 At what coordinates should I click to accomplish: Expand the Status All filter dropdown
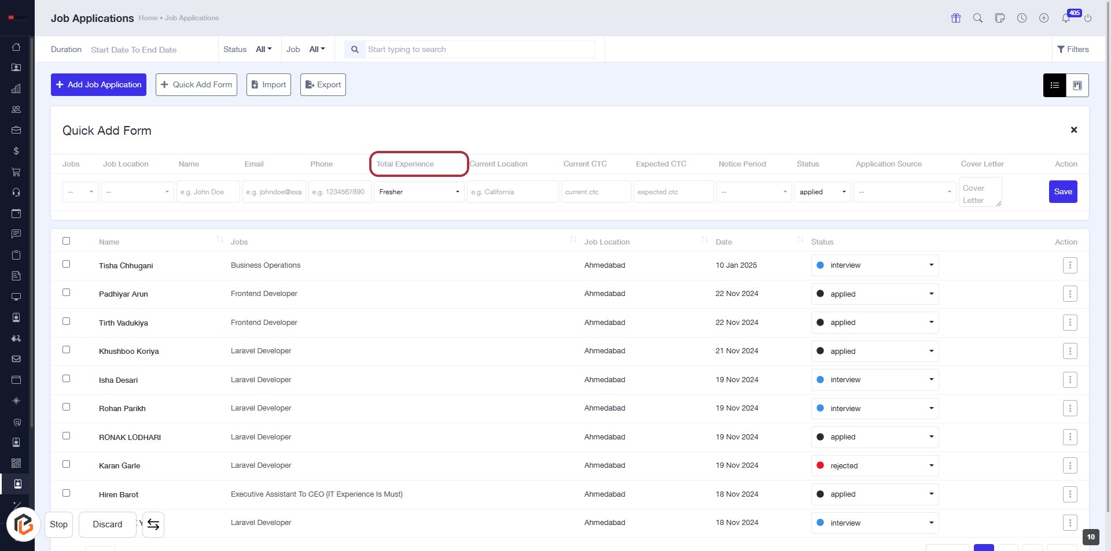pos(264,50)
